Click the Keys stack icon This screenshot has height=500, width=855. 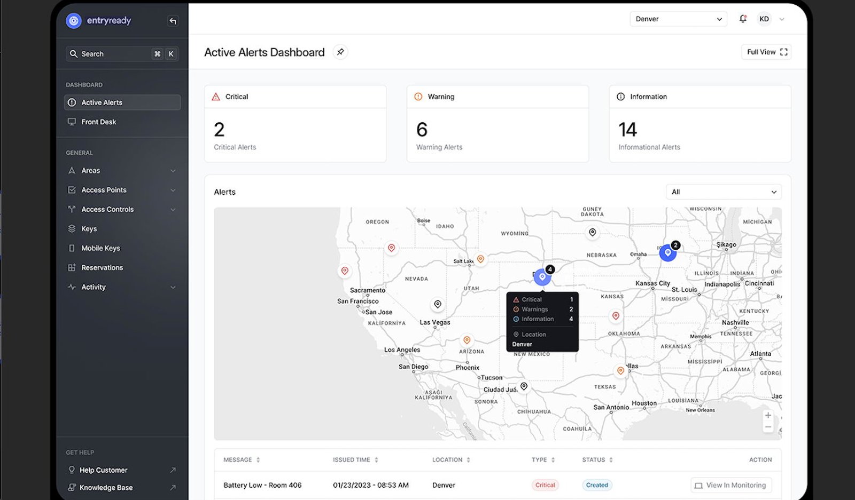(x=72, y=228)
